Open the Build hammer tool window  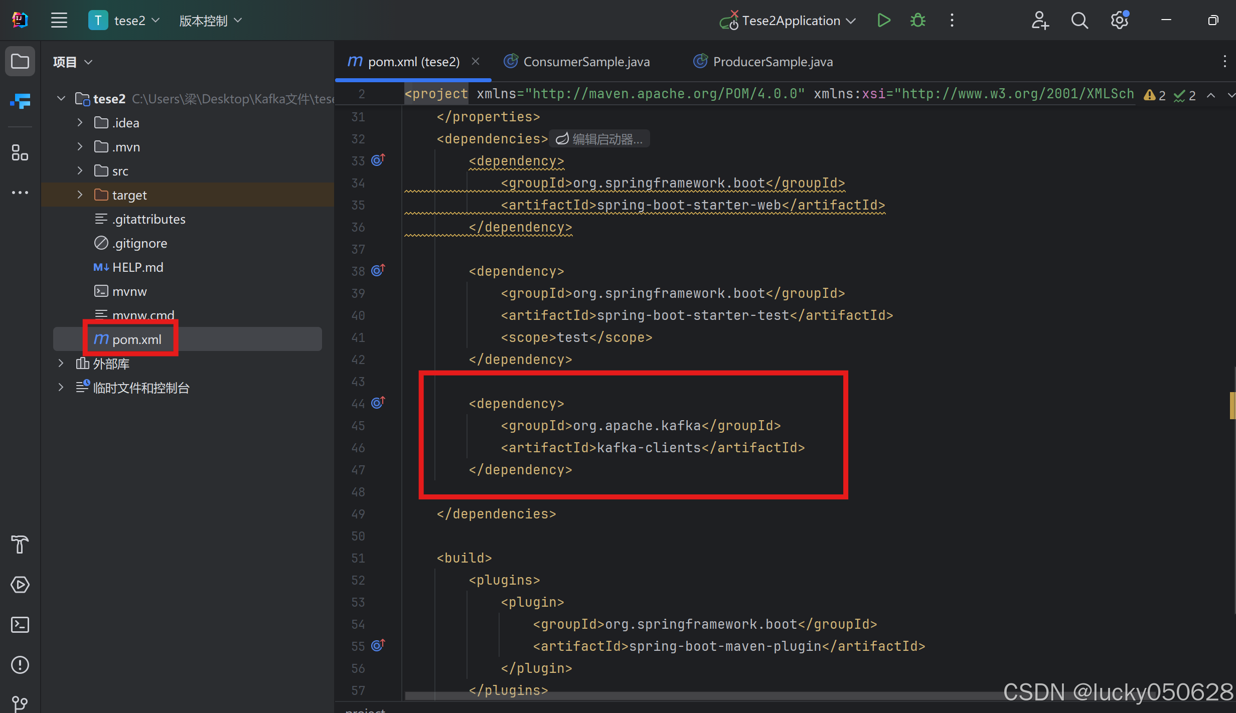pos(20,545)
